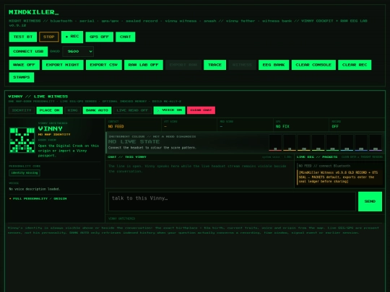This screenshot has width=390, height=292.
Task: Select the RING button
Action: [73, 110]
